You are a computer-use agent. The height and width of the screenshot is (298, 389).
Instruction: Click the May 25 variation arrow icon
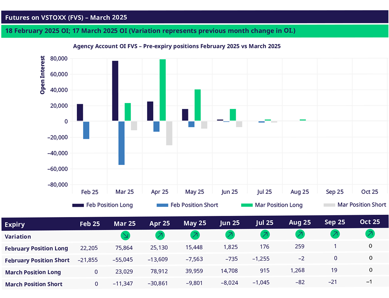(195, 235)
